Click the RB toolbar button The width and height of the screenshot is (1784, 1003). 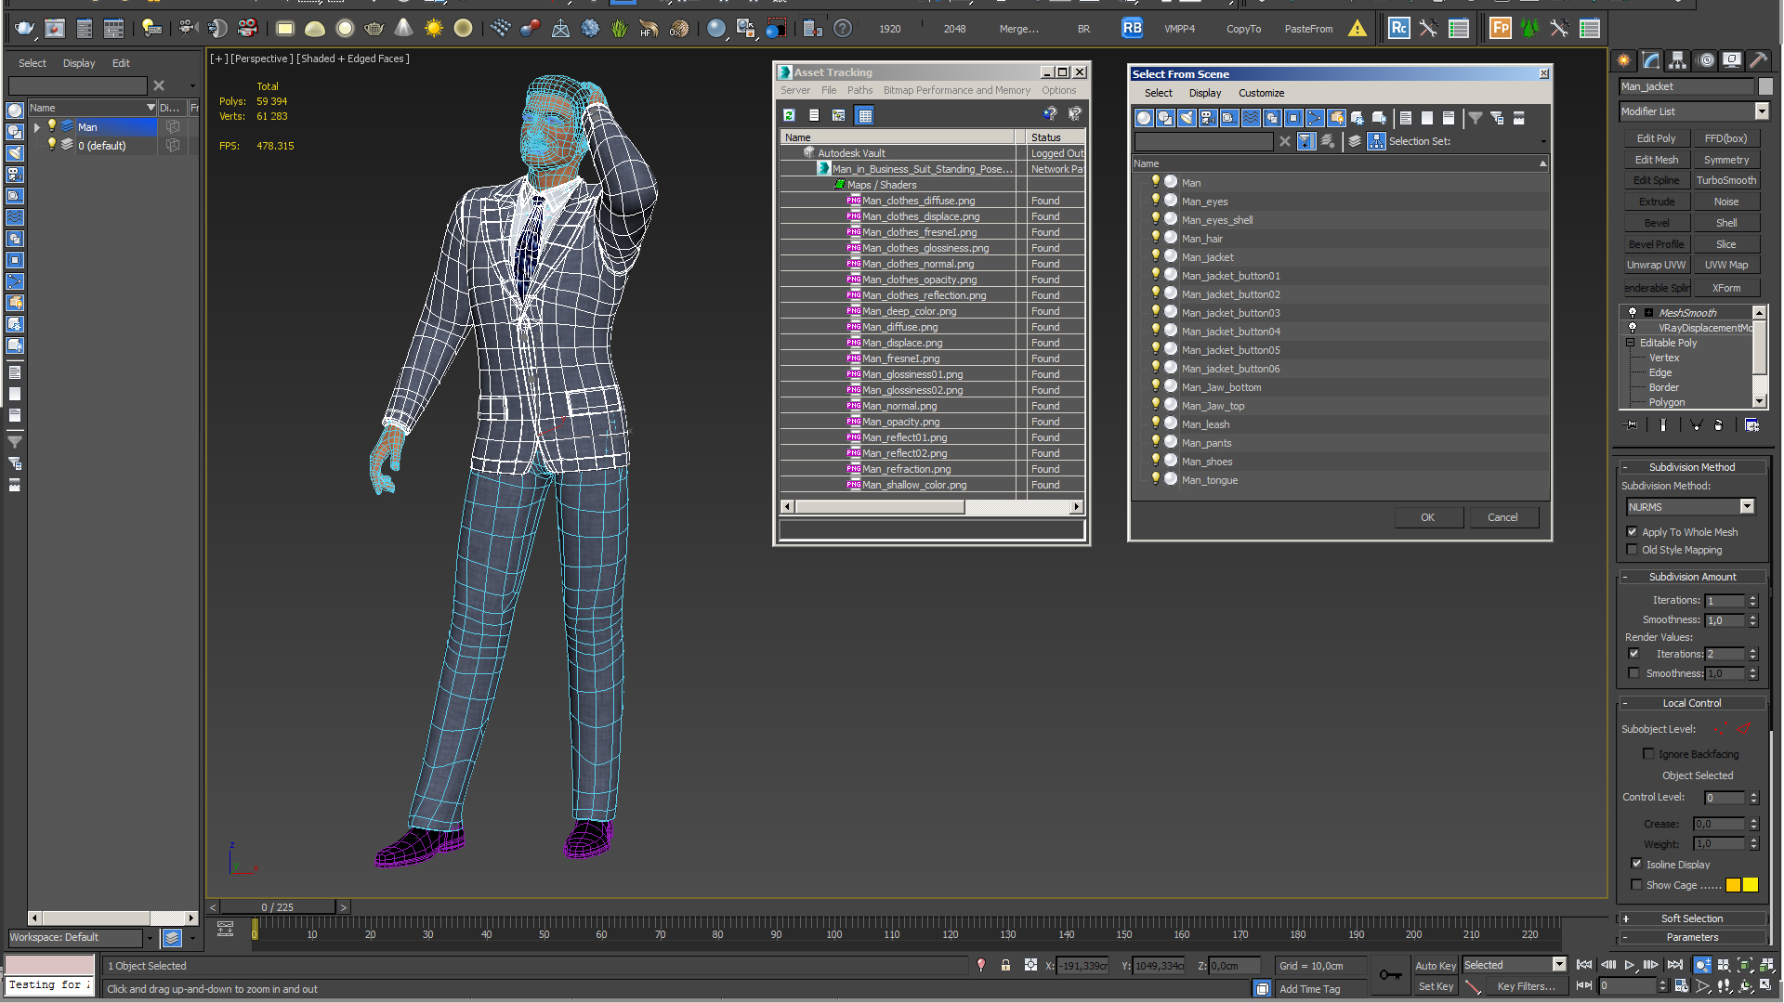point(1132,29)
